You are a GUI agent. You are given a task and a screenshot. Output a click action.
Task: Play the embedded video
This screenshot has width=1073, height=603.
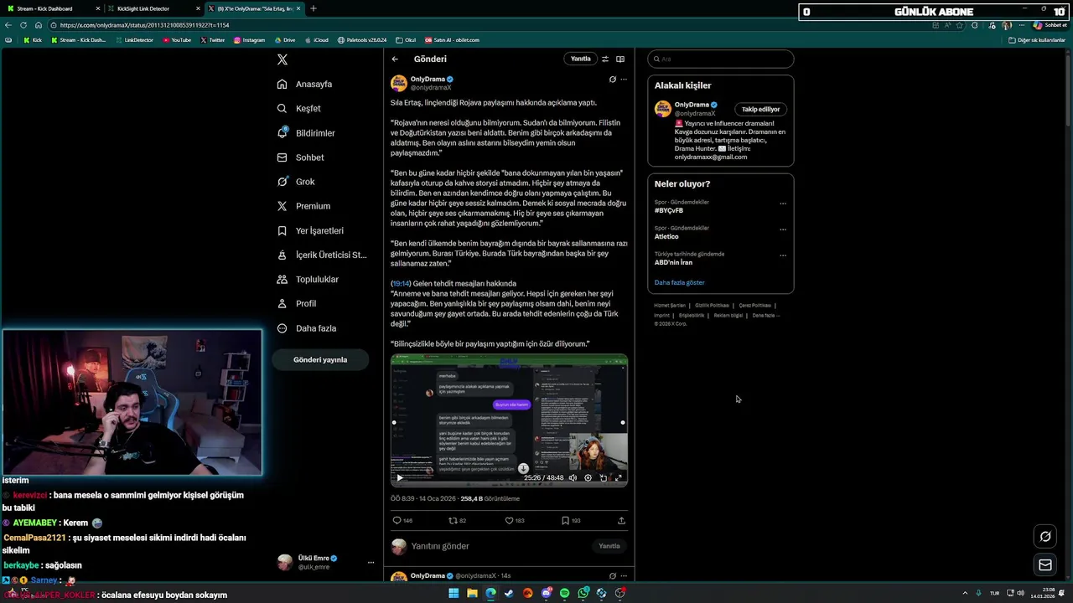pos(400,477)
